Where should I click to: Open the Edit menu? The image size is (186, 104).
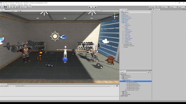[x=4, y=5]
